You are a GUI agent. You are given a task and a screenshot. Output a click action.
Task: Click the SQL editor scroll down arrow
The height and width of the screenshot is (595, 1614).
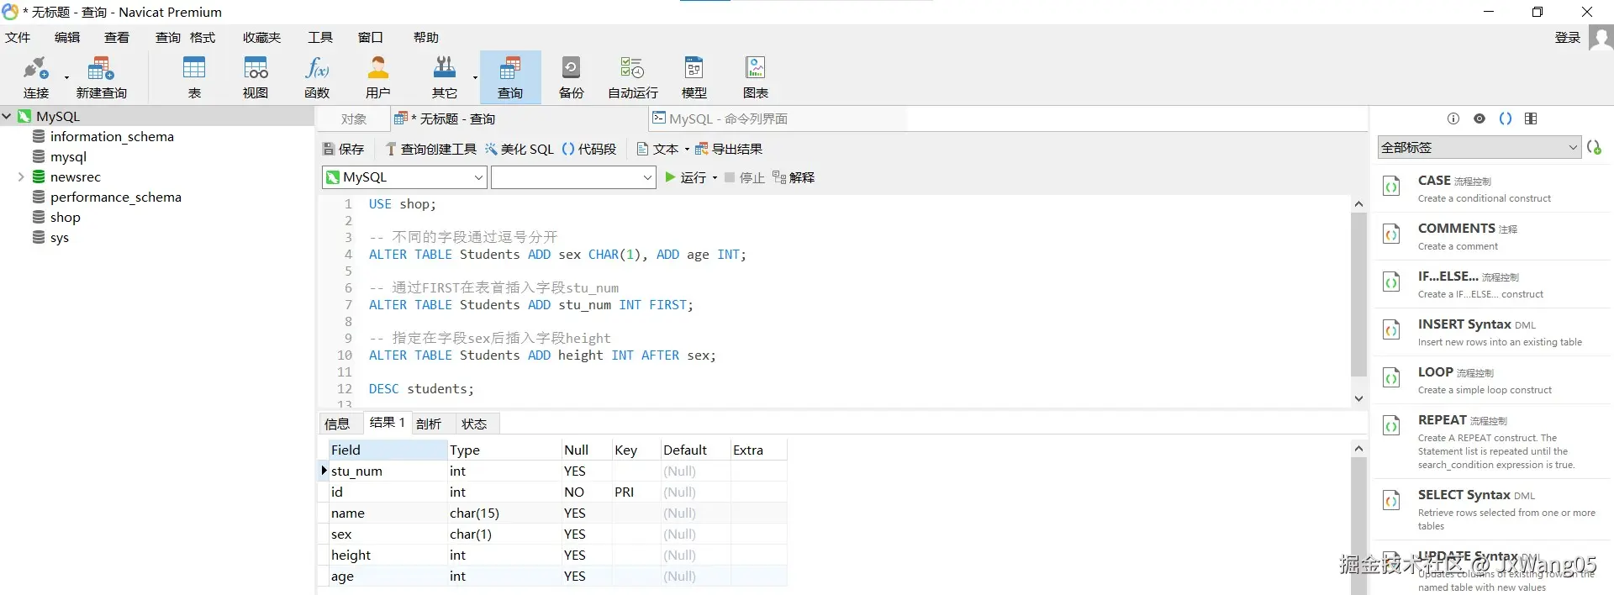(1358, 398)
